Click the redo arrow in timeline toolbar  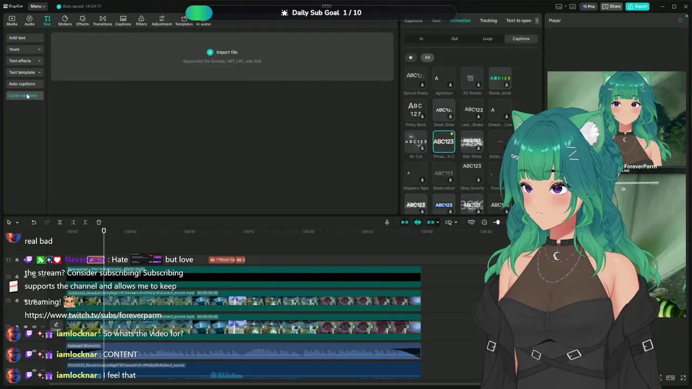(x=46, y=222)
